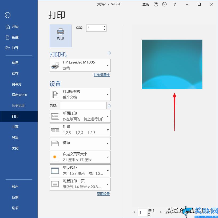Increase copies with the up spinner
The image size is (218, 218).
click(104, 26)
